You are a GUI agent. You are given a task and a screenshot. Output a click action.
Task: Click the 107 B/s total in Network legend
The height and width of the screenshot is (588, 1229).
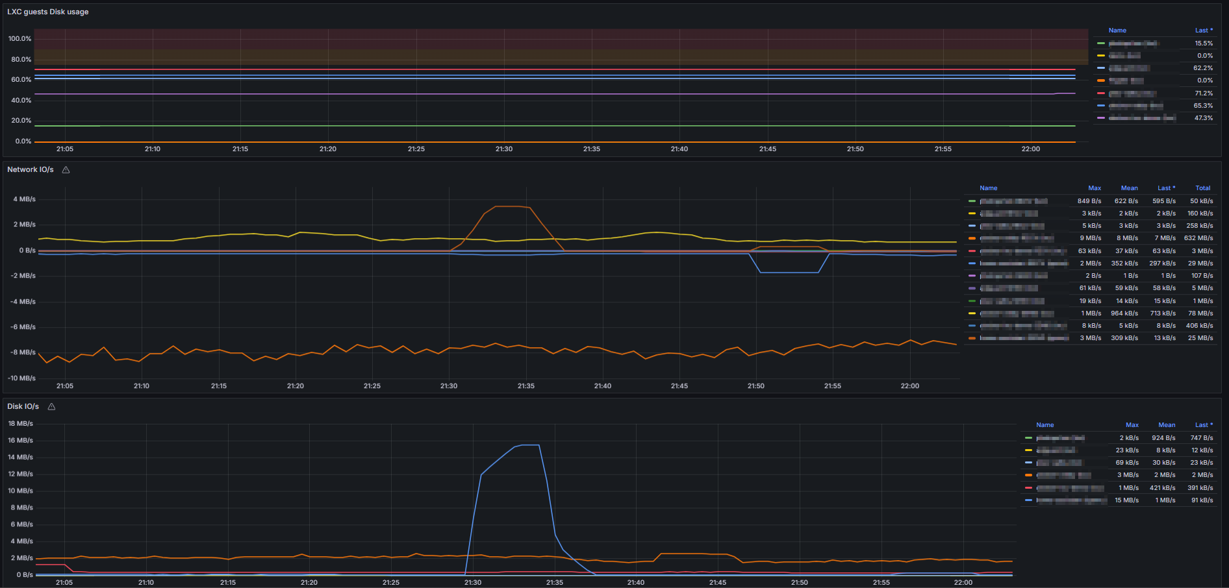tap(1202, 276)
